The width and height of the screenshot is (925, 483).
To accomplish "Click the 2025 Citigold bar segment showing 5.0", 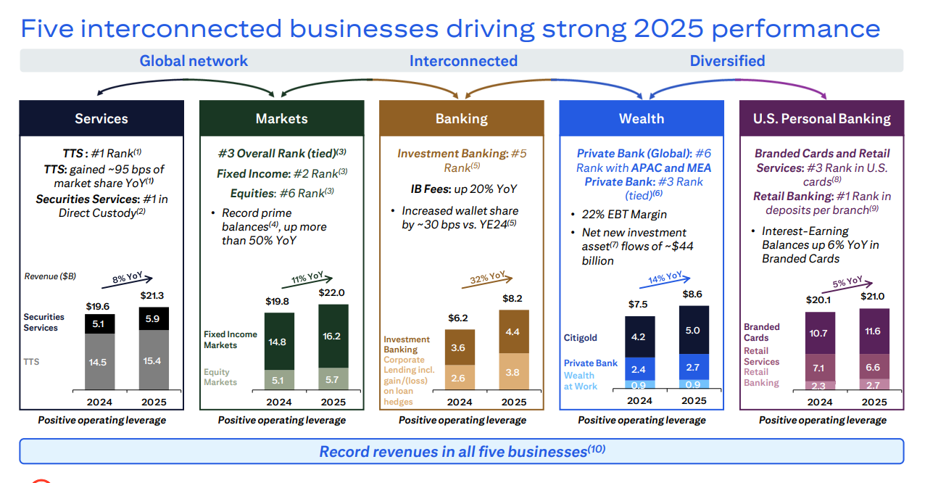I will (x=693, y=331).
